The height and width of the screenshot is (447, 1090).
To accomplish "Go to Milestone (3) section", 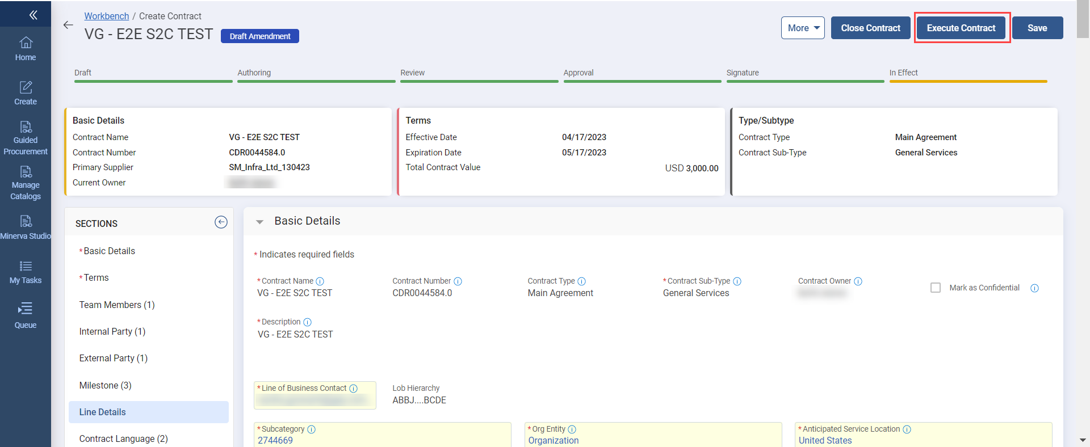I will tap(106, 385).
